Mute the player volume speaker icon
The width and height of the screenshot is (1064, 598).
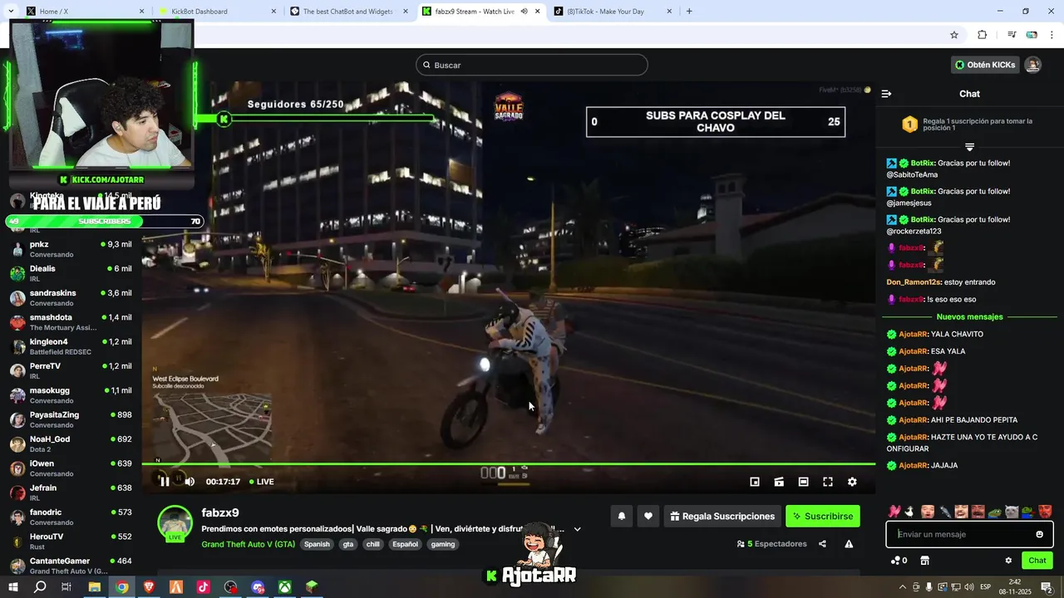coord(190,482)
